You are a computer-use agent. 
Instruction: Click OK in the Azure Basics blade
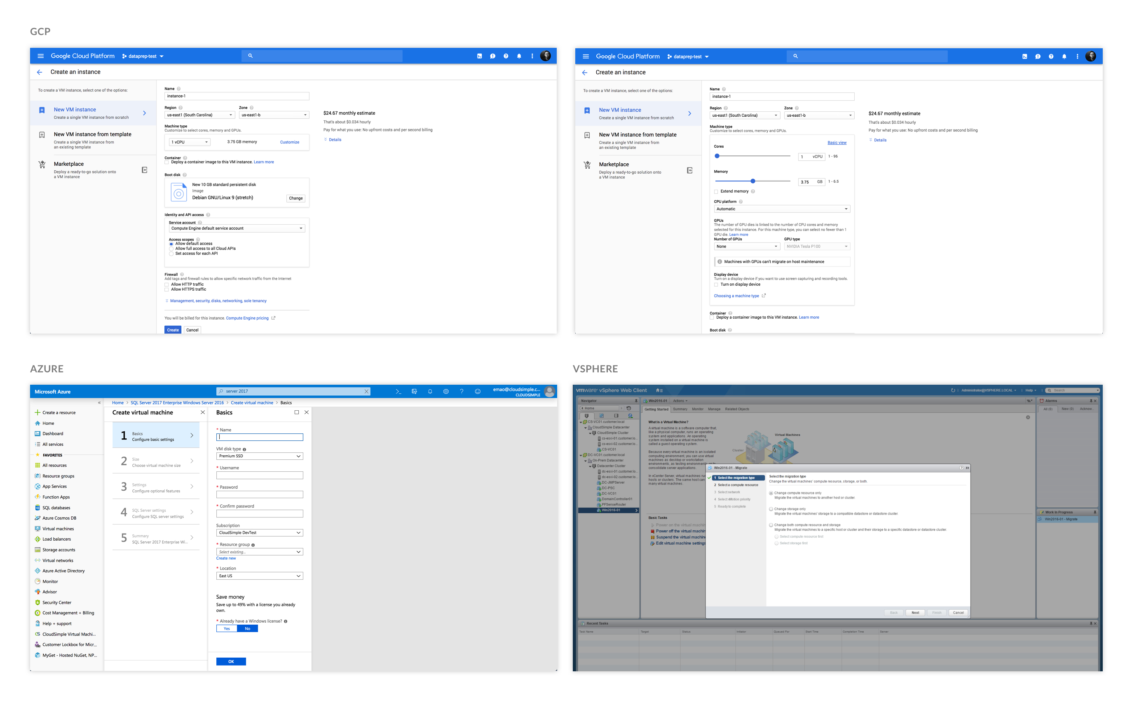231,661
